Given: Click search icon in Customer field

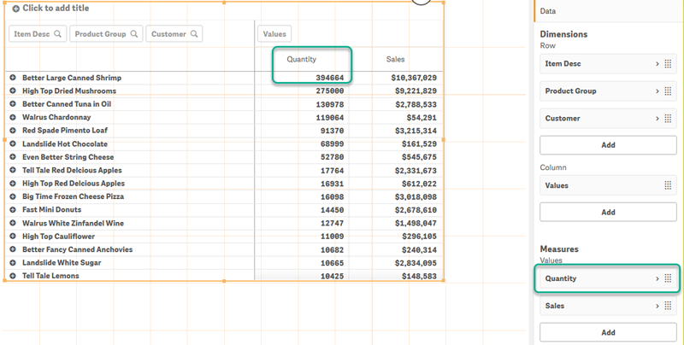Looking at the screenshot, I should pyautogui.click(x=195, y=34).
